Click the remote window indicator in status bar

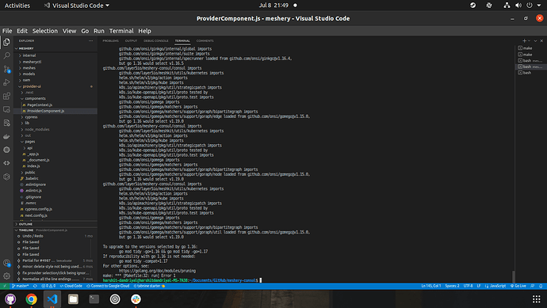coord(5,286)
